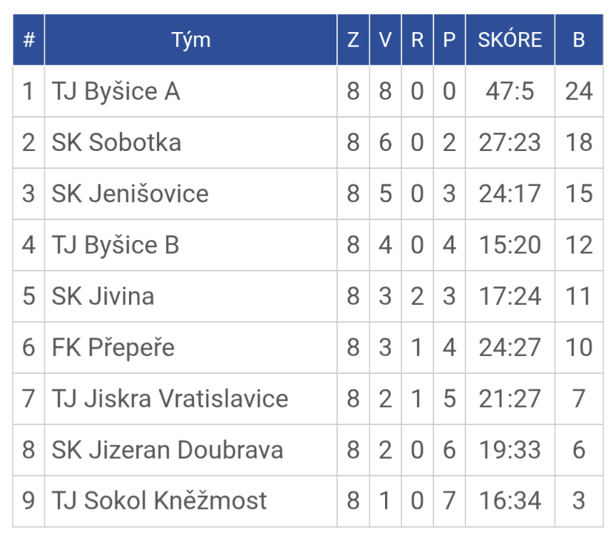Click on TJ Byšice B team
This screenshot has height=537, width=616.
pyautogui.click(x=115, y=245)
